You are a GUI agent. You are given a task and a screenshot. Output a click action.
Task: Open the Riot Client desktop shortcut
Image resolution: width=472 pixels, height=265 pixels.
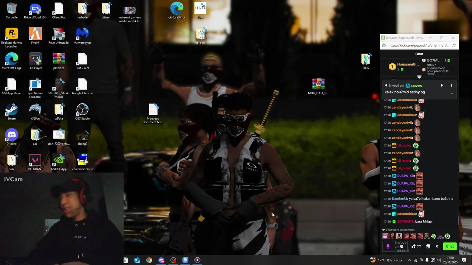[82, 61]
